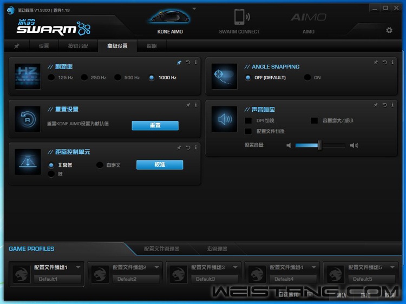Viewport: 406px width, 304px height.
Task: Open the AIMO logo section
Action: (x=309, y=17)
